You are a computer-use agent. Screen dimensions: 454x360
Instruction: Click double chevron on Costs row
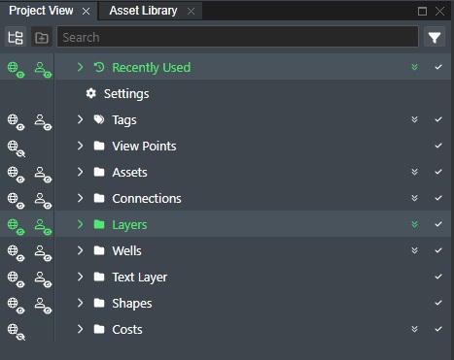[414, 329]
